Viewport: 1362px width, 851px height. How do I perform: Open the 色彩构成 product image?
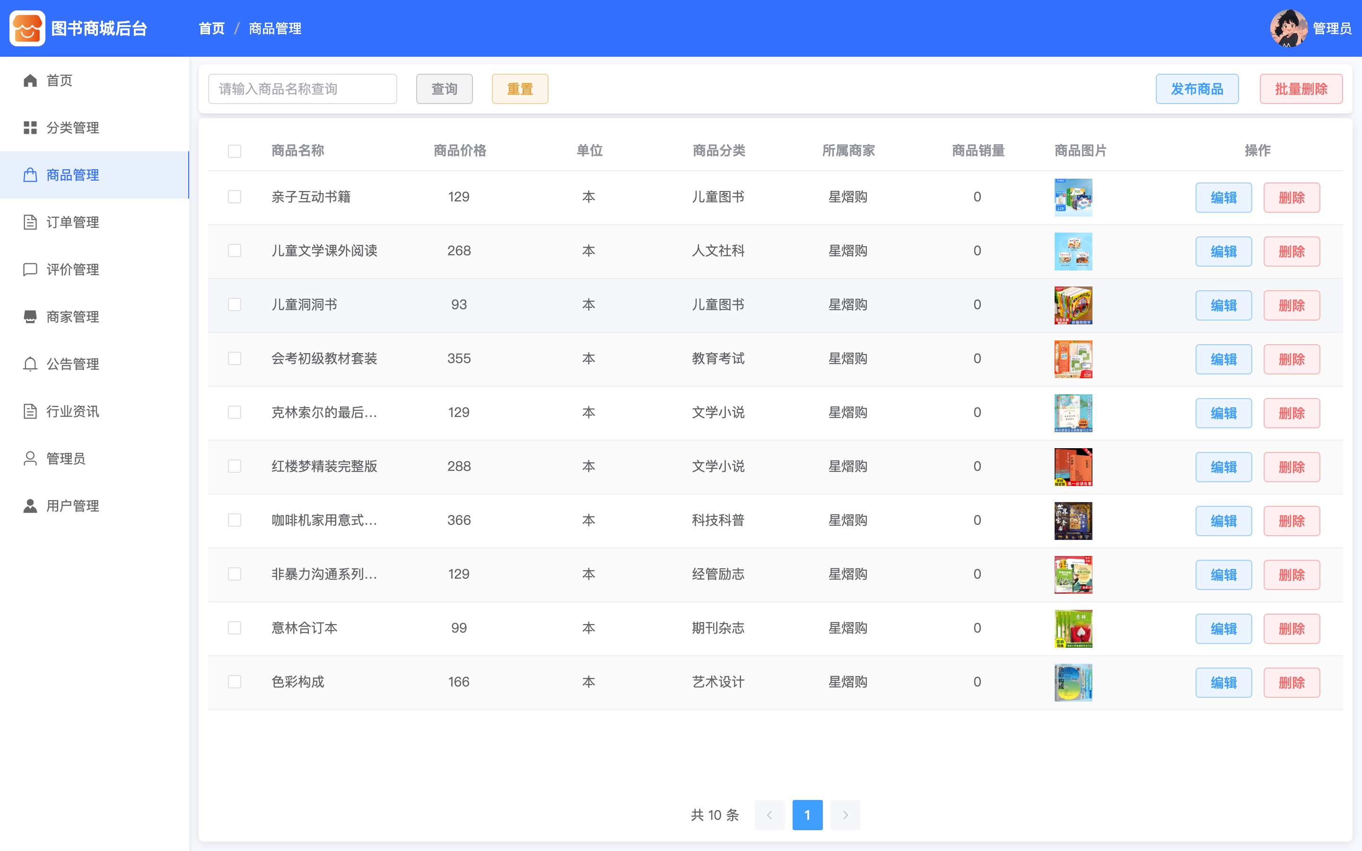pos(1073,683)
